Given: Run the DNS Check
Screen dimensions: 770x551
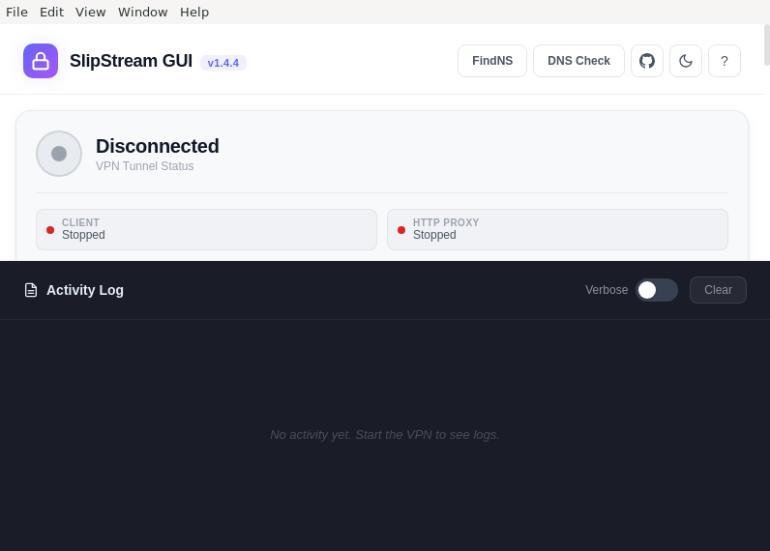Looking at the screenshot, I should 579,61.
